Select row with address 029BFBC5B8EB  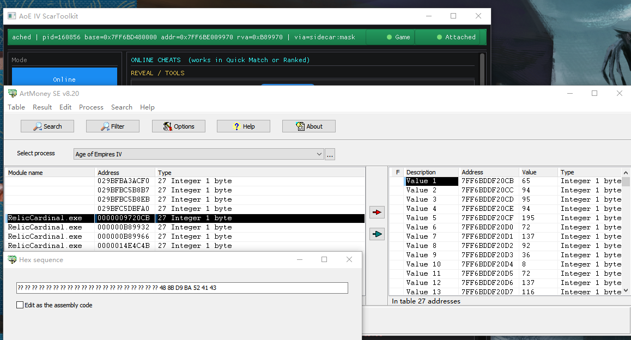(185, 199)
